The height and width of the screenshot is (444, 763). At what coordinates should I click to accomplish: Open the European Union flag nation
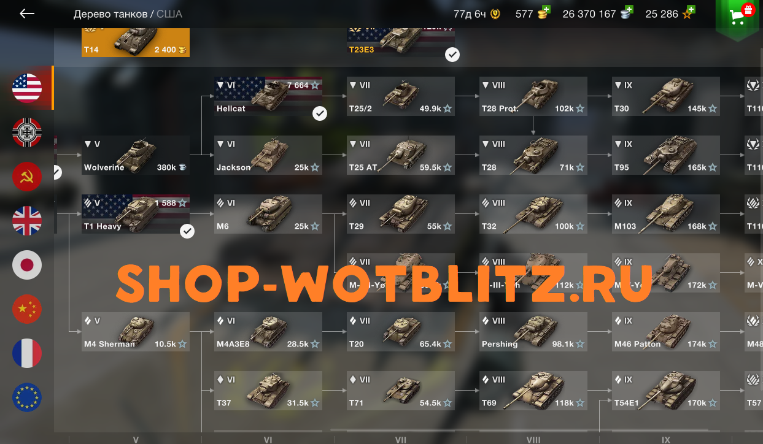(x=27, y=397)
